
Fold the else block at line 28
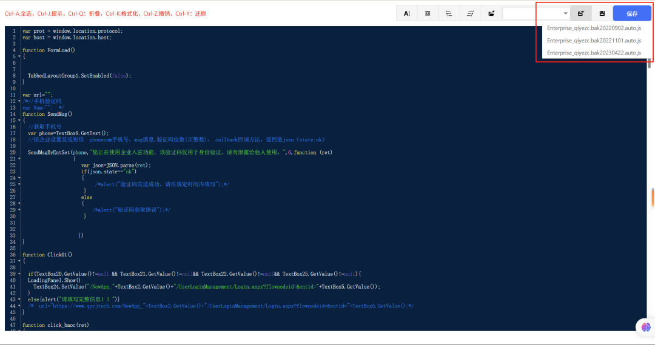click(x=19, y=203)
